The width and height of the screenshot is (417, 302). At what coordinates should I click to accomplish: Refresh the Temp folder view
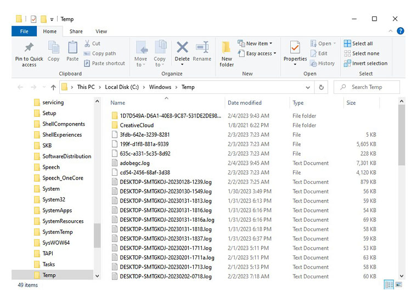click(322, 87)
